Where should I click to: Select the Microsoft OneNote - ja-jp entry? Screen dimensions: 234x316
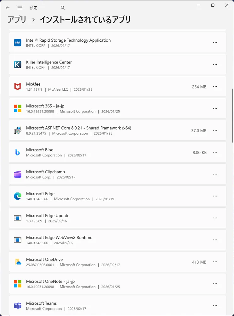[x=94, y=284]
